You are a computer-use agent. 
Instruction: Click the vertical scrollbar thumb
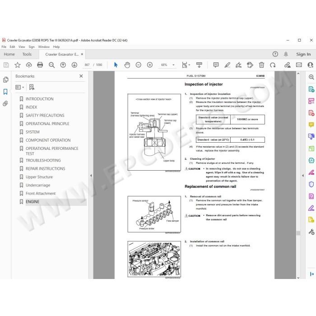(x=298, y=233)
